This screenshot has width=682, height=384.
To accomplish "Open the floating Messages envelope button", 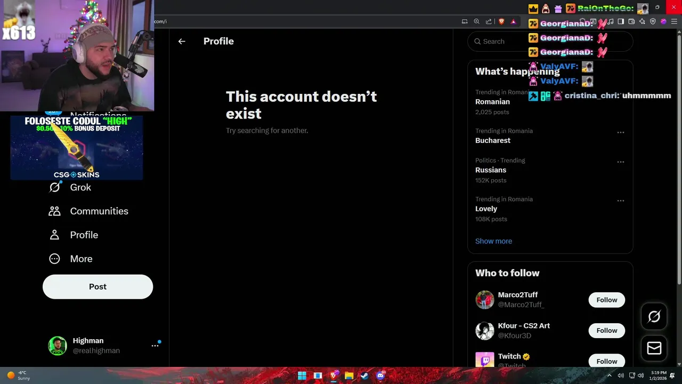I will [654, 348].
